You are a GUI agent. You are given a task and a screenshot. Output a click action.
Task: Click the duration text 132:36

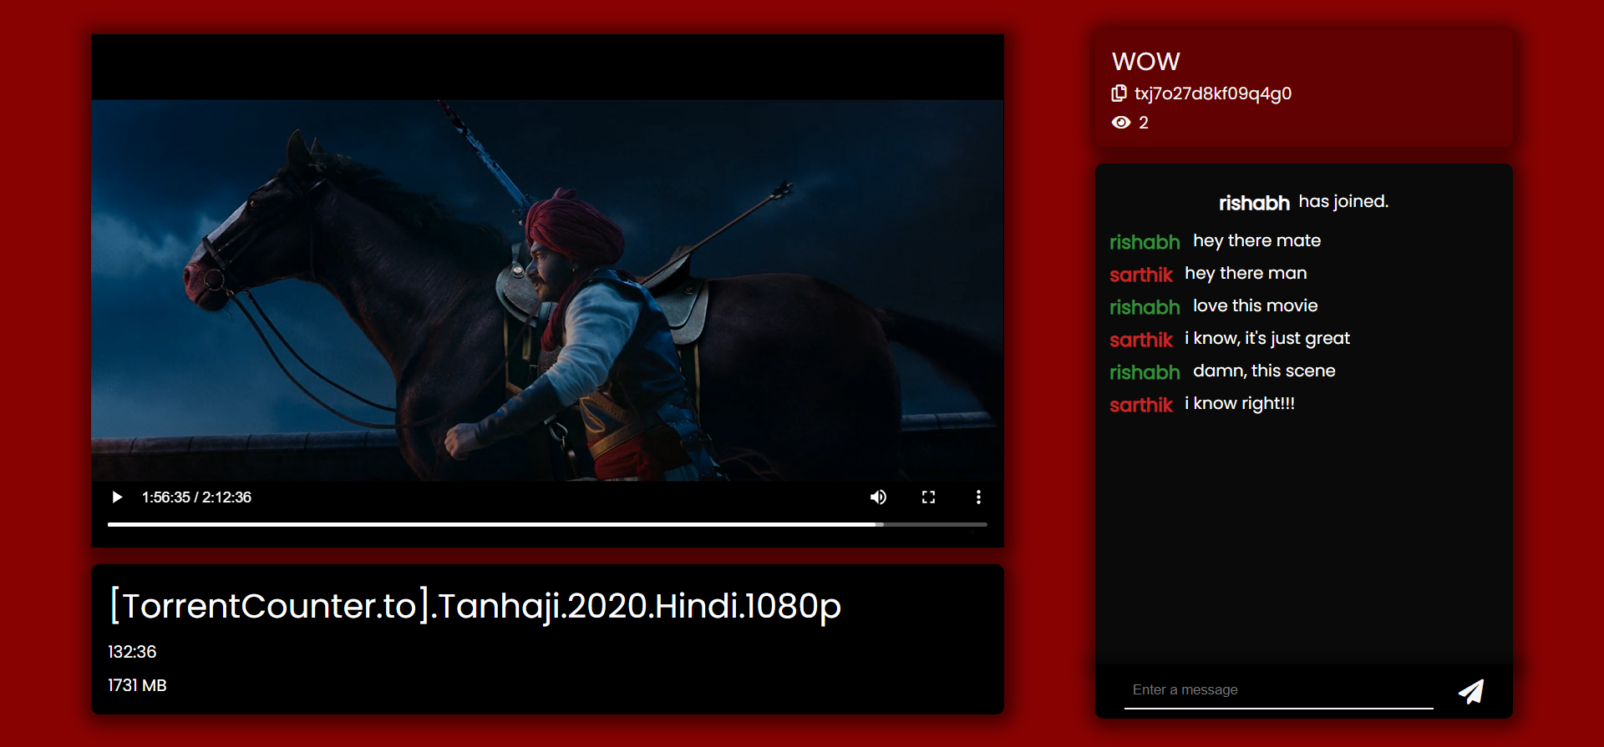pyautogui.click(x=132, y=652)
